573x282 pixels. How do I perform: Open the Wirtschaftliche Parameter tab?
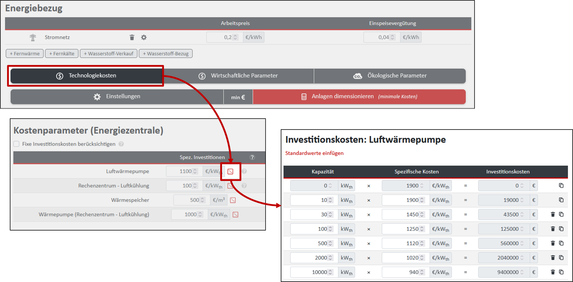pyautogui.click(x=238, y=76)
